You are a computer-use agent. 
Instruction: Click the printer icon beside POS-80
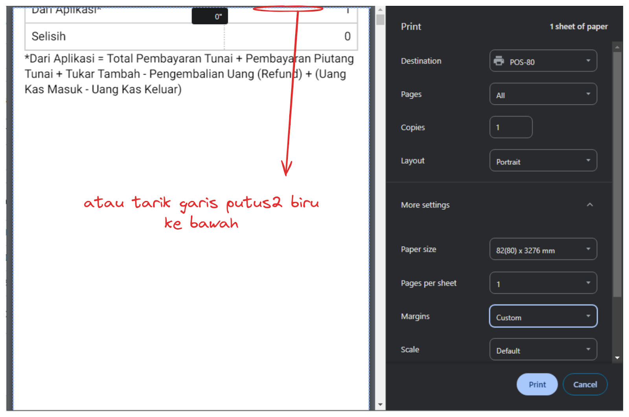click(498, 61)
